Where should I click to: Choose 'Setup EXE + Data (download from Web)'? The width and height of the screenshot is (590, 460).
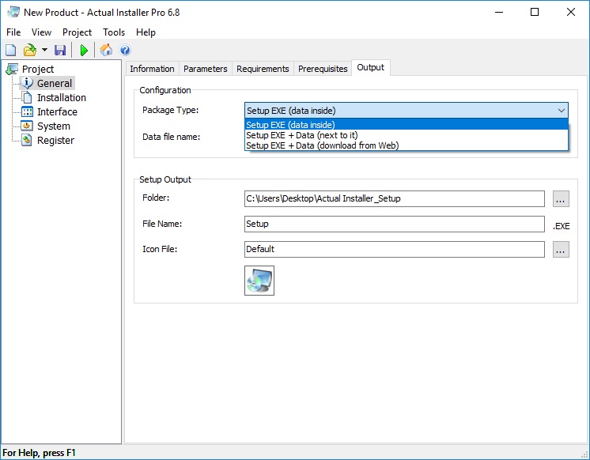point(407,145)
